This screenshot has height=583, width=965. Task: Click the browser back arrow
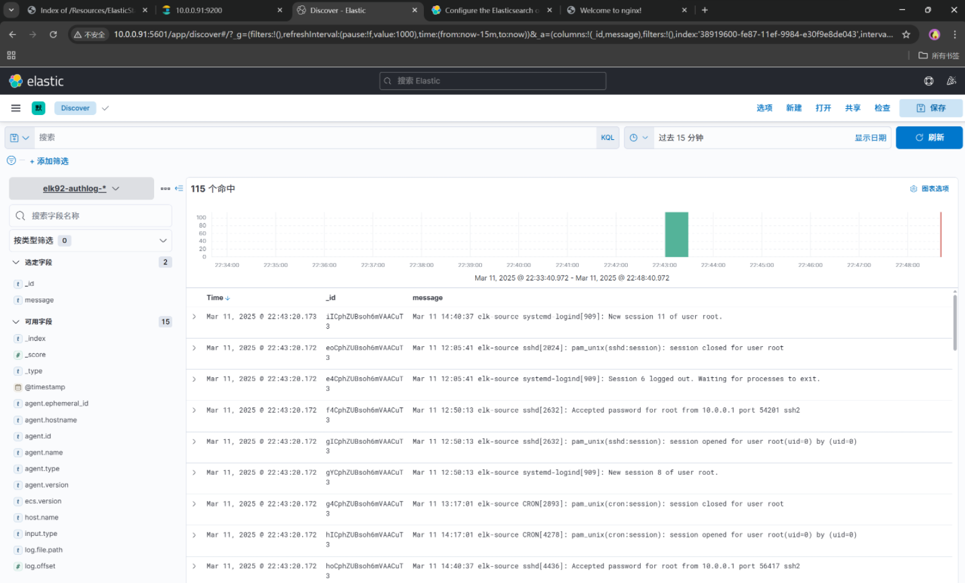pos(12,34)
